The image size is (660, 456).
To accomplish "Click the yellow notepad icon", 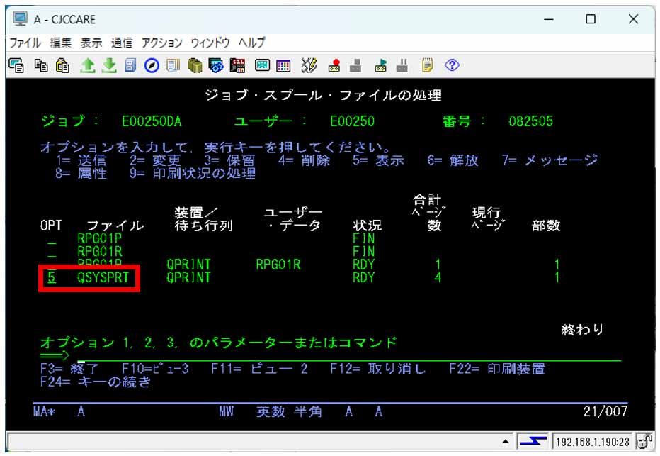I will click(x=427, y=65).
